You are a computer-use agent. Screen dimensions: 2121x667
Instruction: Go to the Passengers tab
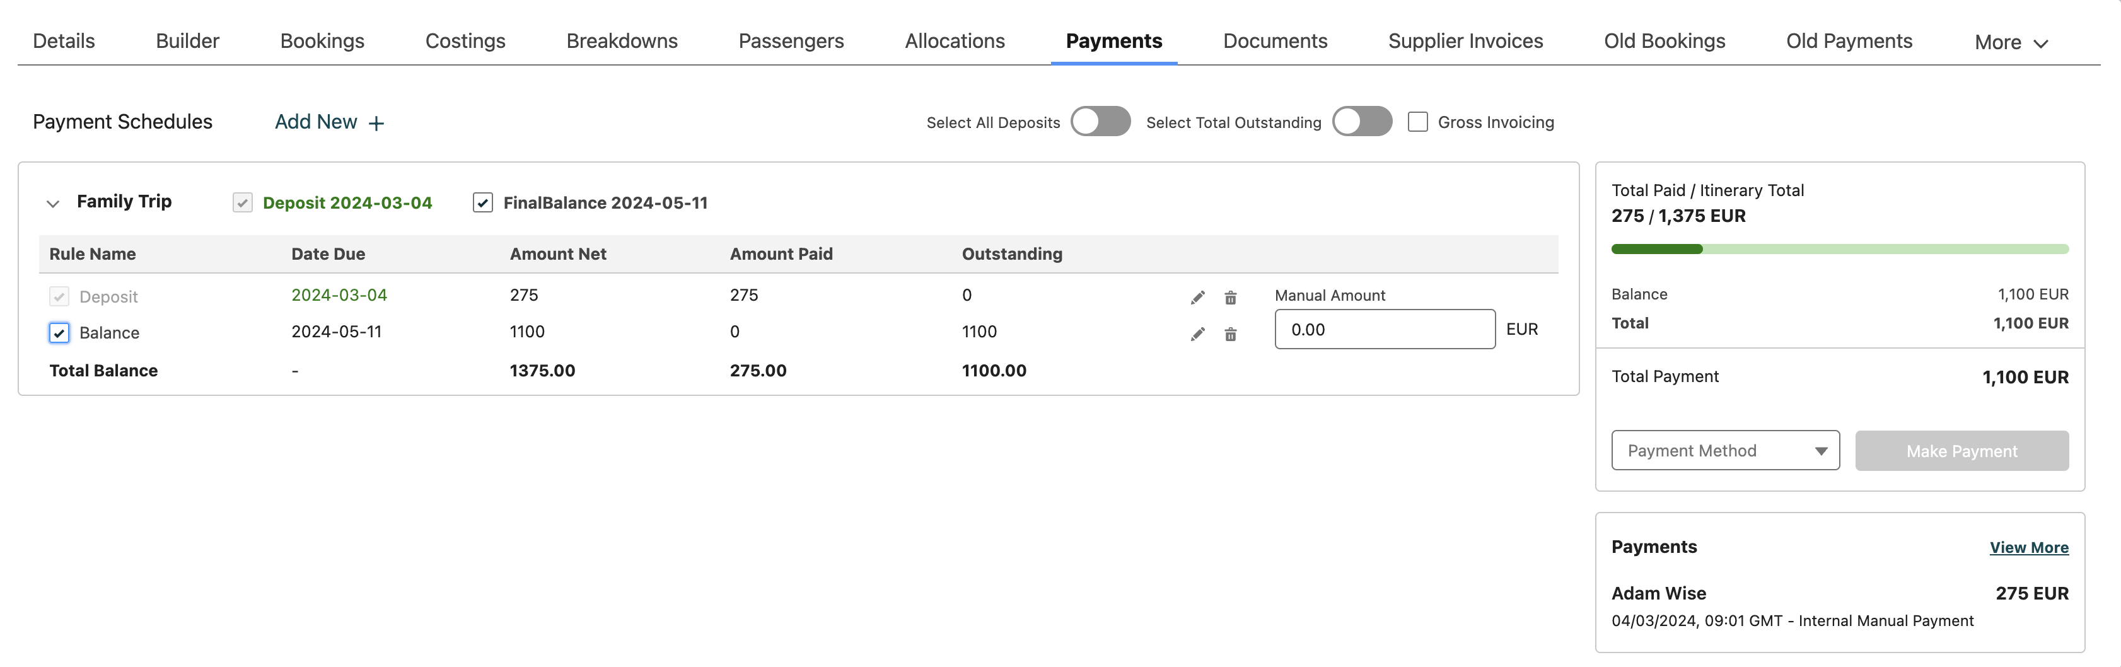791,41
